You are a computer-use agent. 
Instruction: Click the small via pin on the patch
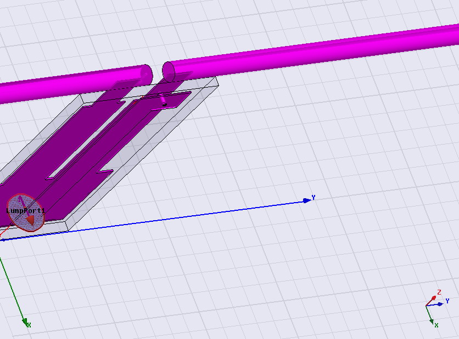(x=163, y=100)
